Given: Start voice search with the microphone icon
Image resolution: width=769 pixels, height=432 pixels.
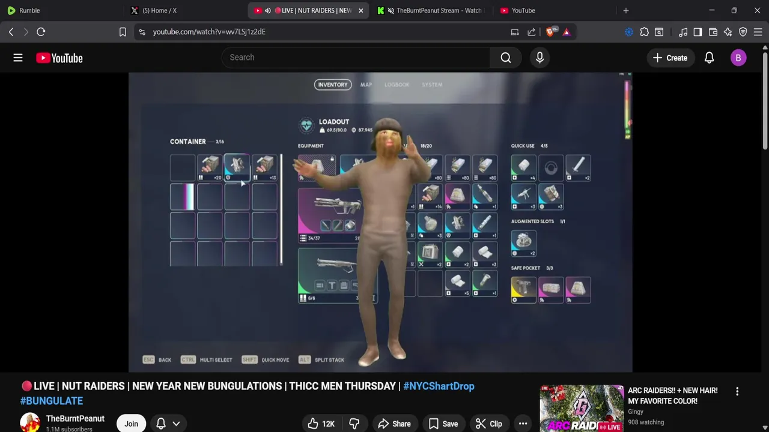Looking at the screenshot, I should point(540,58).
